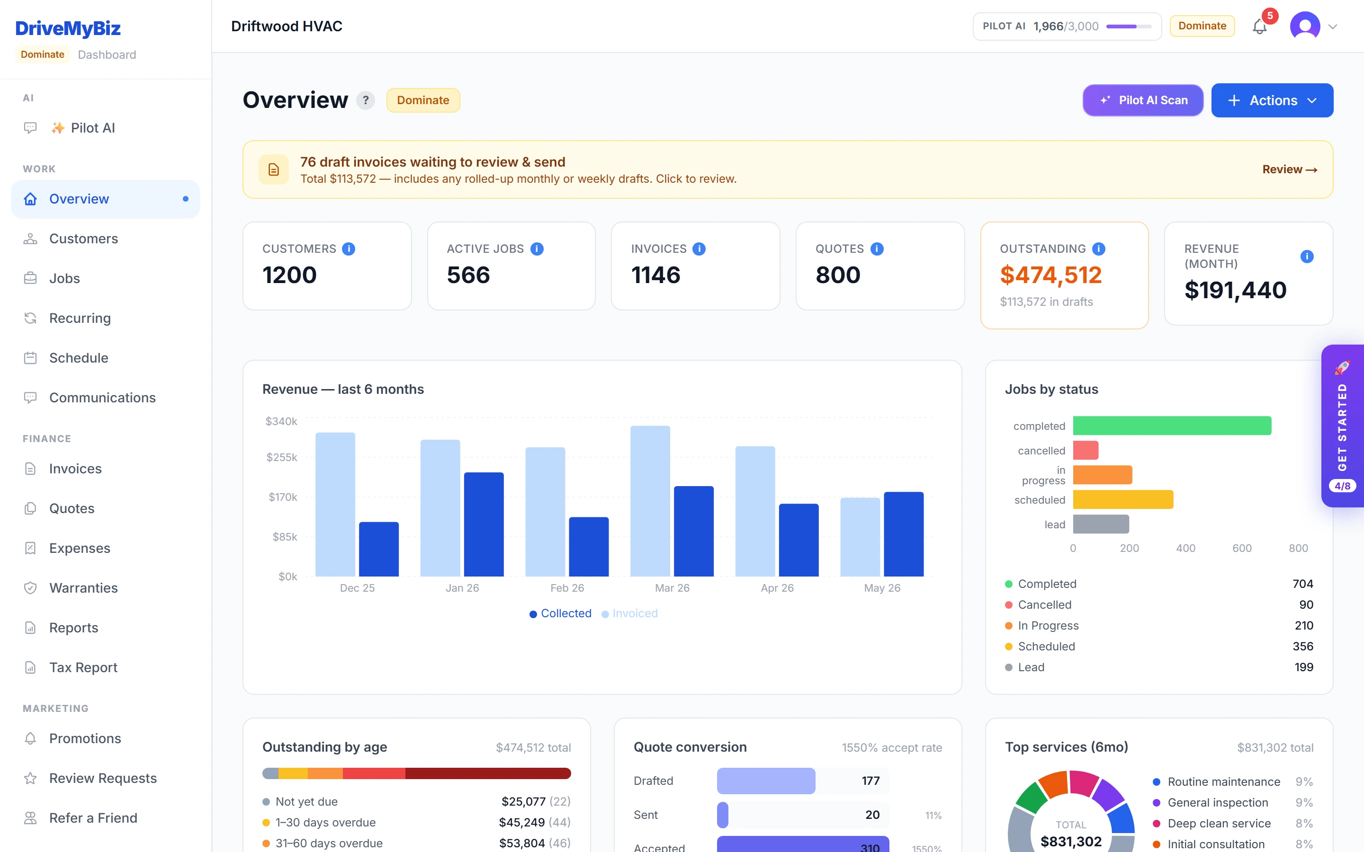Click the Refer a Friend icon
Image resolution: width=1364 pixels, height=852 pixels.
click(x=30, y=817)
